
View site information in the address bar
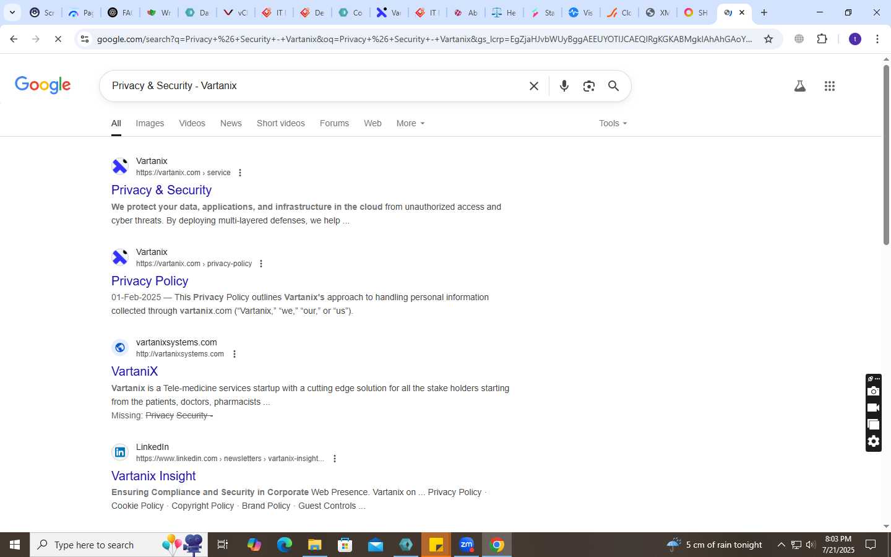coord(84,39)
